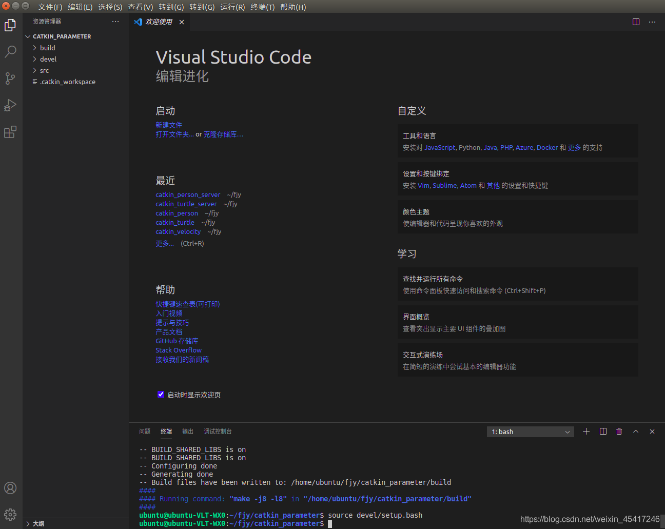Switch to the 输出 panel tab

(188, 432)
